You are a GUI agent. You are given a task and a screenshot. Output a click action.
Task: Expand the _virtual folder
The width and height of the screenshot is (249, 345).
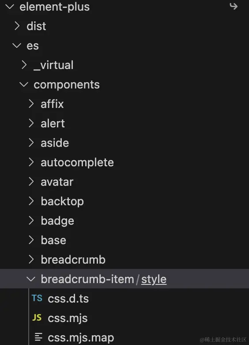pyautogui.click(x=24, y=65)
